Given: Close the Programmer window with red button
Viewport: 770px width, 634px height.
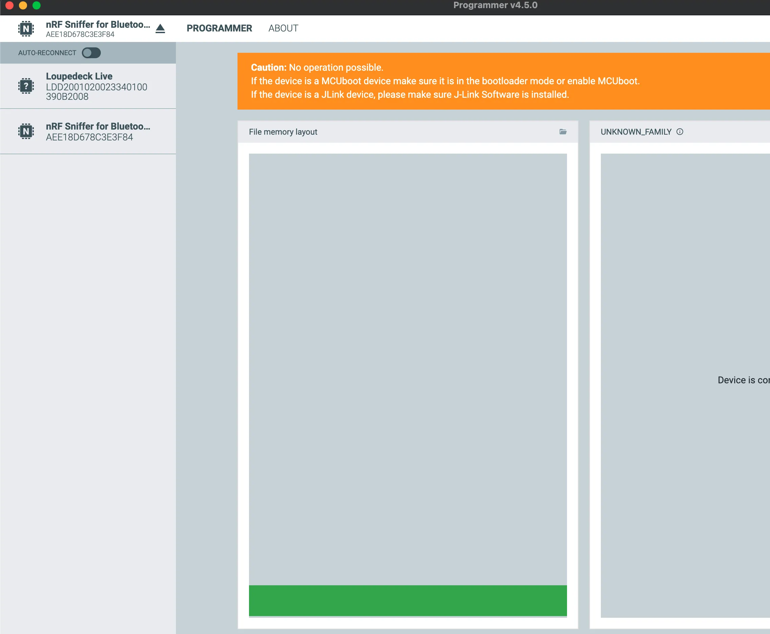Looking at the screenshot, I should [x=9, y=5].
